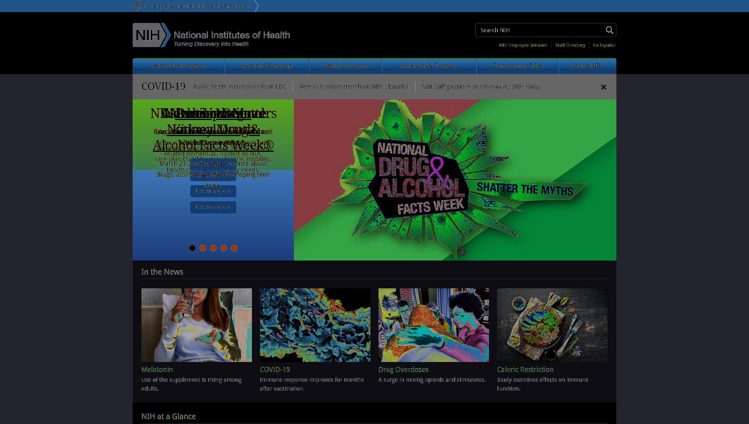Open the COVID-19 virus image thumbnail
The width and height of the screenshot is (749, 424).
point(315,325)
